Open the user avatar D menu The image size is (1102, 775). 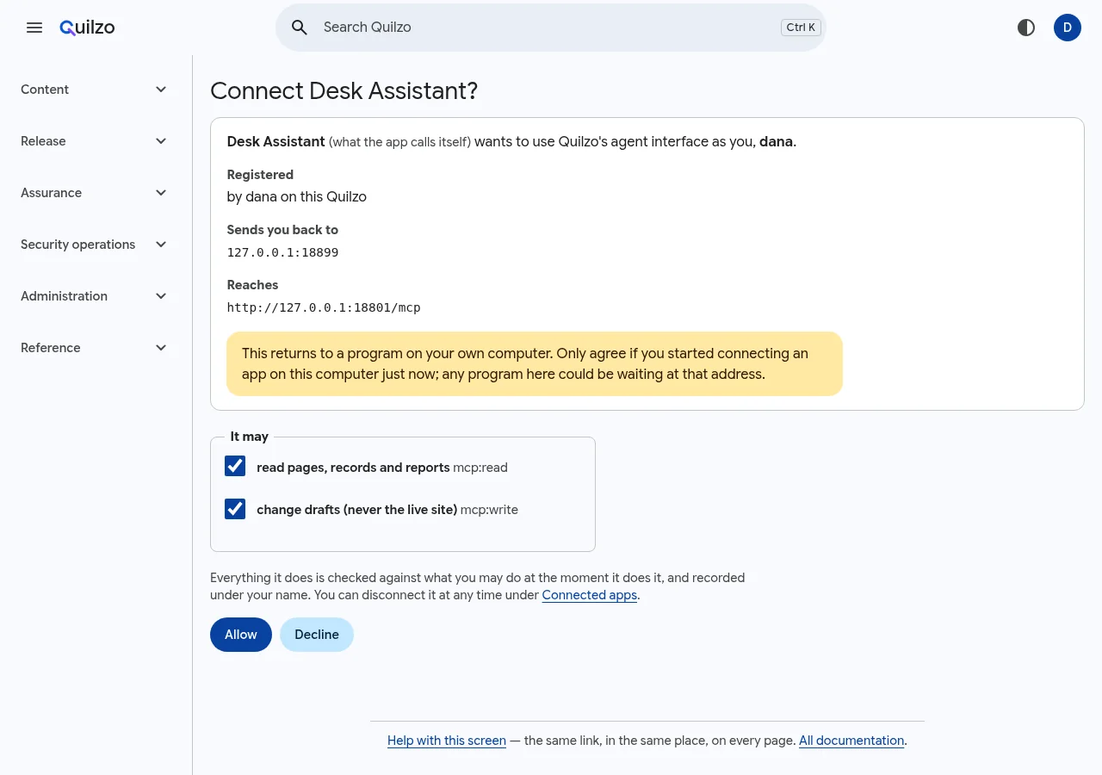(1068, 28)
